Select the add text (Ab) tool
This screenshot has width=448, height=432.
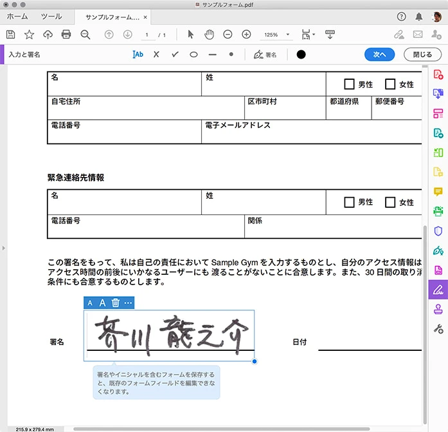[138, 55]
